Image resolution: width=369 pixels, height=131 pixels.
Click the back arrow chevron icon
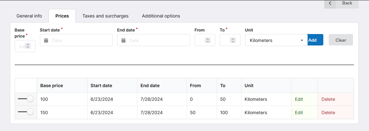coord(330,3)
